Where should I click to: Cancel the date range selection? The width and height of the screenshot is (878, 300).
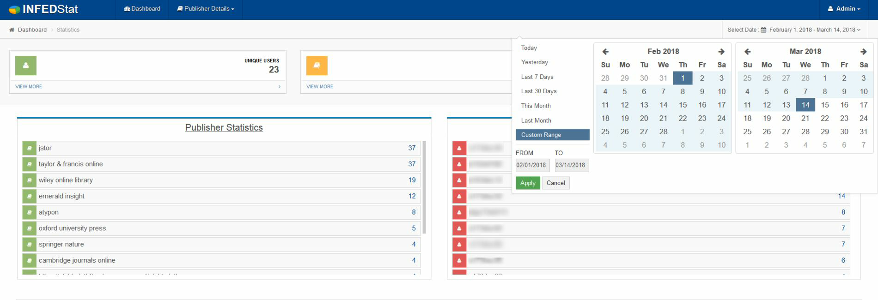555,183
